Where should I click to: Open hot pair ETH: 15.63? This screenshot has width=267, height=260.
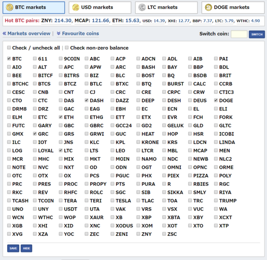[126, 21]
